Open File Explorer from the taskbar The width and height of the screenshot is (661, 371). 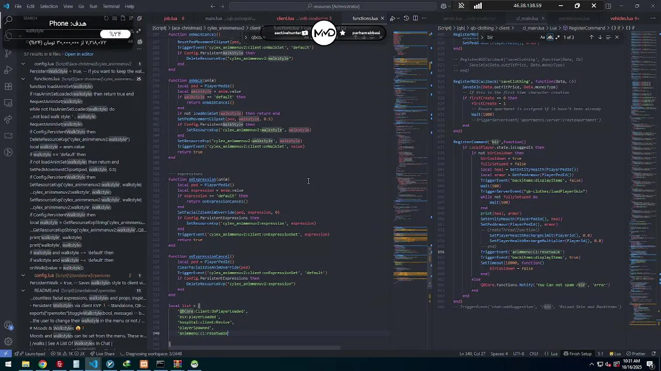25,364
